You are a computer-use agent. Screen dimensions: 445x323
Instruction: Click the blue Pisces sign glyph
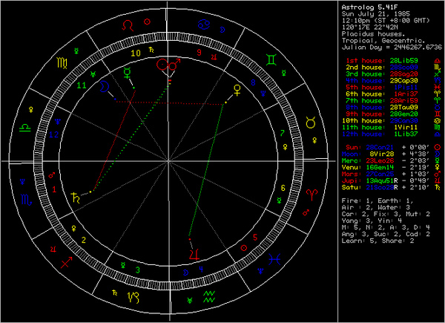pos(274,259)
